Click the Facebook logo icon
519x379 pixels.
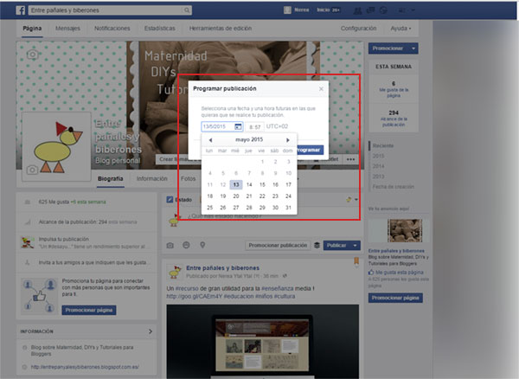point(21,10)
